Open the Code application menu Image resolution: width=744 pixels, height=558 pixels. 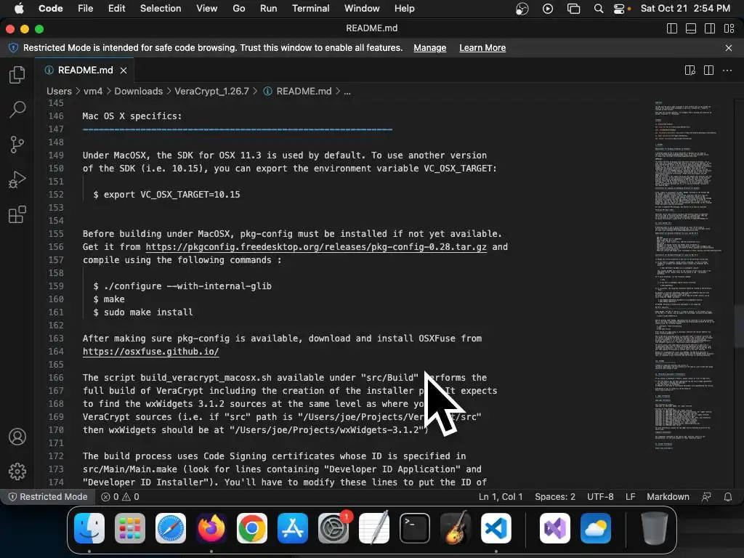[x=50, y=9]
